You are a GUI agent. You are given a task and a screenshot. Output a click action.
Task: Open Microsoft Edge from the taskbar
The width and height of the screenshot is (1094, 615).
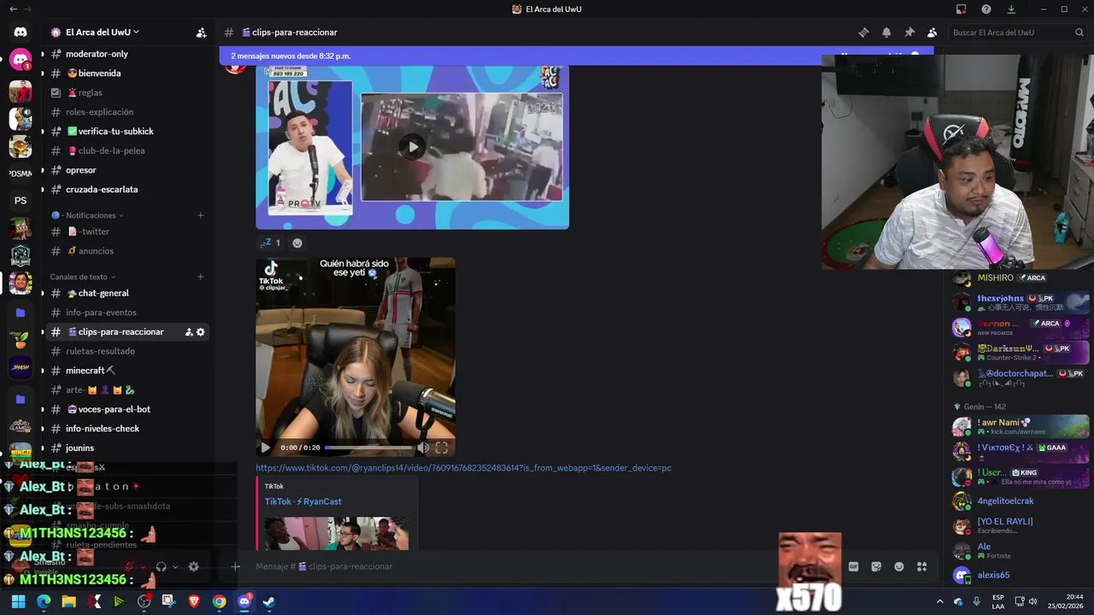pos(44,601)
